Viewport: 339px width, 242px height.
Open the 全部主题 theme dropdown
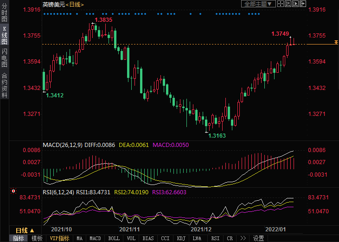pyautogui.click(x=258, y=4)
